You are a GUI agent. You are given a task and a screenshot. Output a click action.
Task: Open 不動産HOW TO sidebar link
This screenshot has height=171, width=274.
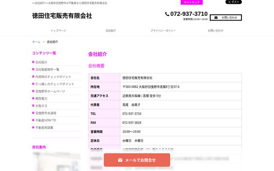click(46, 121)
